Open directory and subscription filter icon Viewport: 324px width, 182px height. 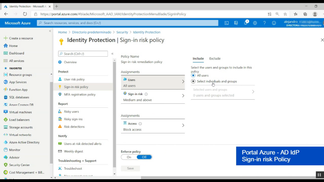236,23
